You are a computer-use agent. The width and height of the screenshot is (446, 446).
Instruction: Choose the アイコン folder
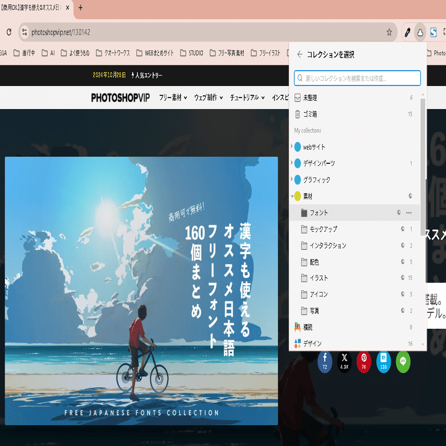pos(354,294)
